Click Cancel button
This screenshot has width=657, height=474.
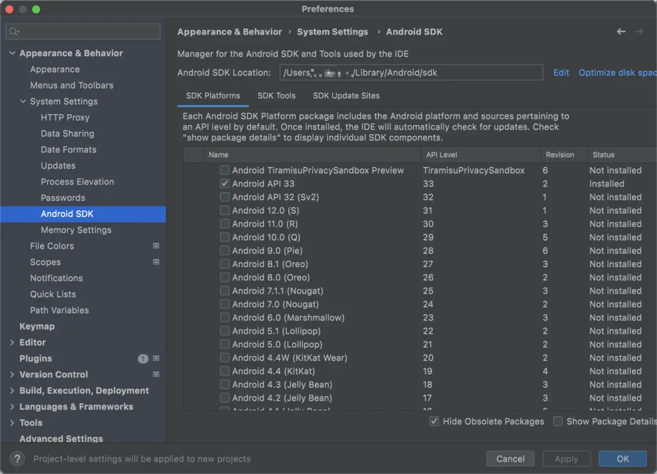coord(510,459)
